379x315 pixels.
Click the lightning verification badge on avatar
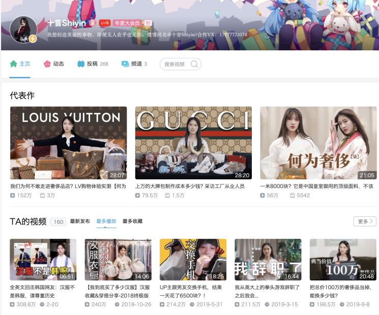click(33, 39)
